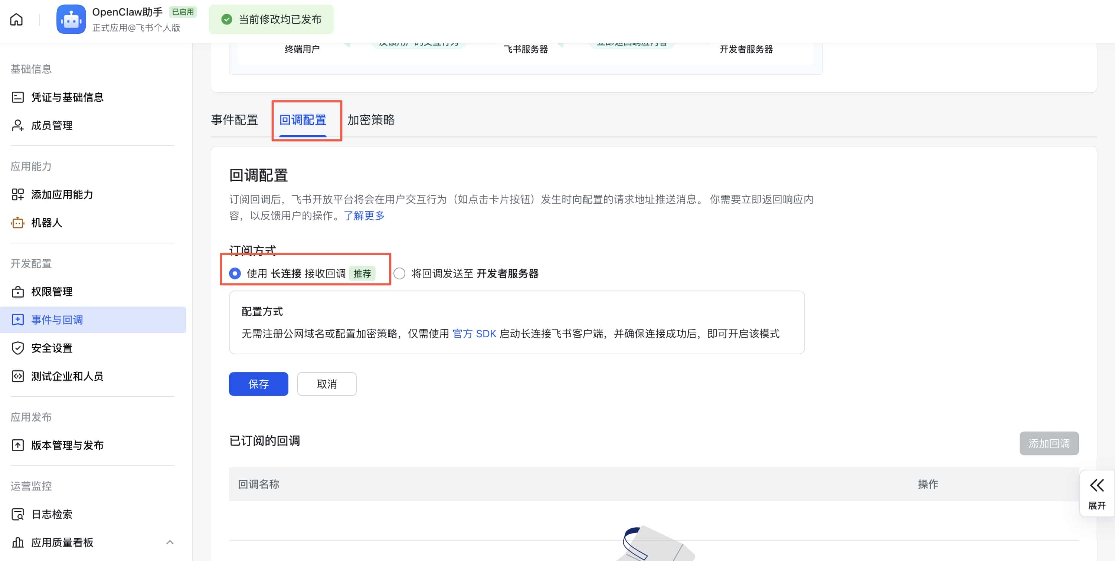1115x561 pixels.
Task: Select 将回调发送至开发者服务器 radio option
Action: click(x=399, y=273)
